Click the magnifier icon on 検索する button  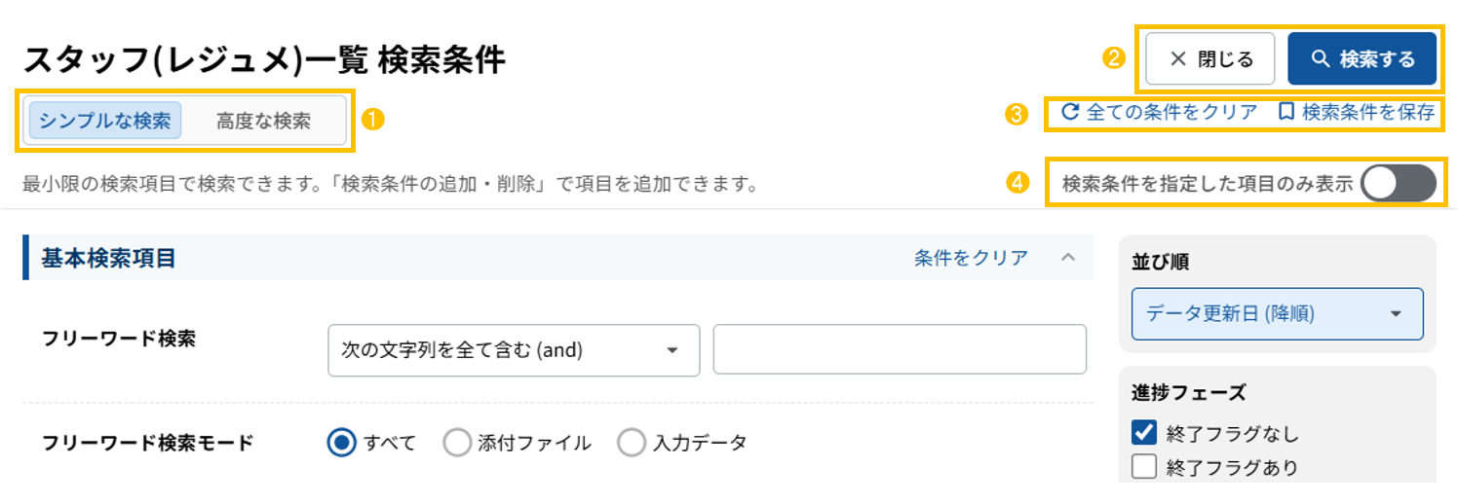click(x=1321, y=59)
